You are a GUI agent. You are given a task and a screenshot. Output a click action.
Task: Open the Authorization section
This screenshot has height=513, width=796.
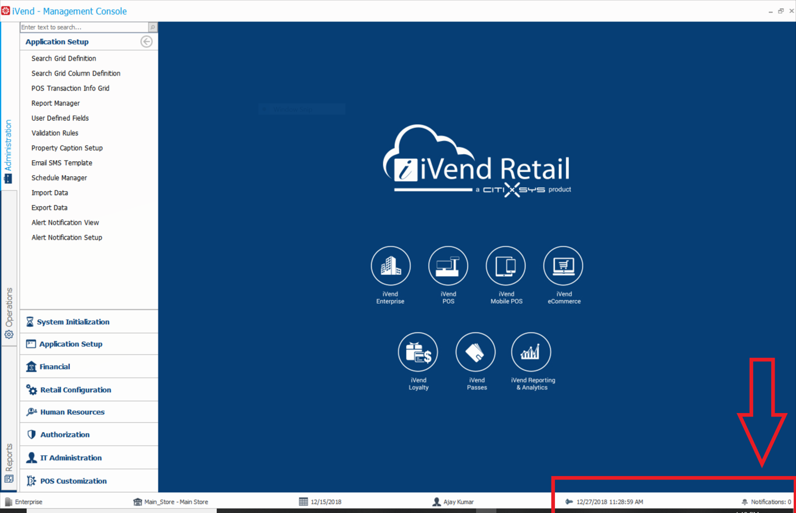(x=89, y=434)
